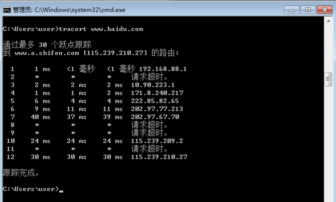Click the vertical scrollbar thumb
This screenshot has height=202, width=336.
pos(328,78)
